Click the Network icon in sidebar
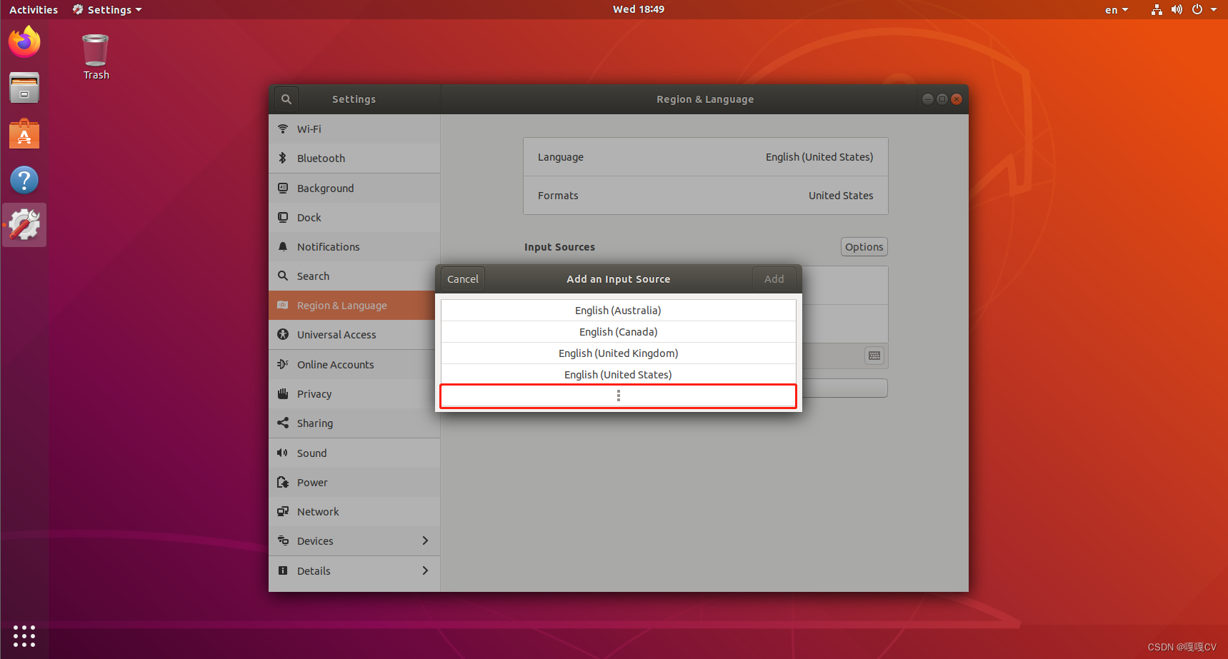 click(x=283, y=511)
